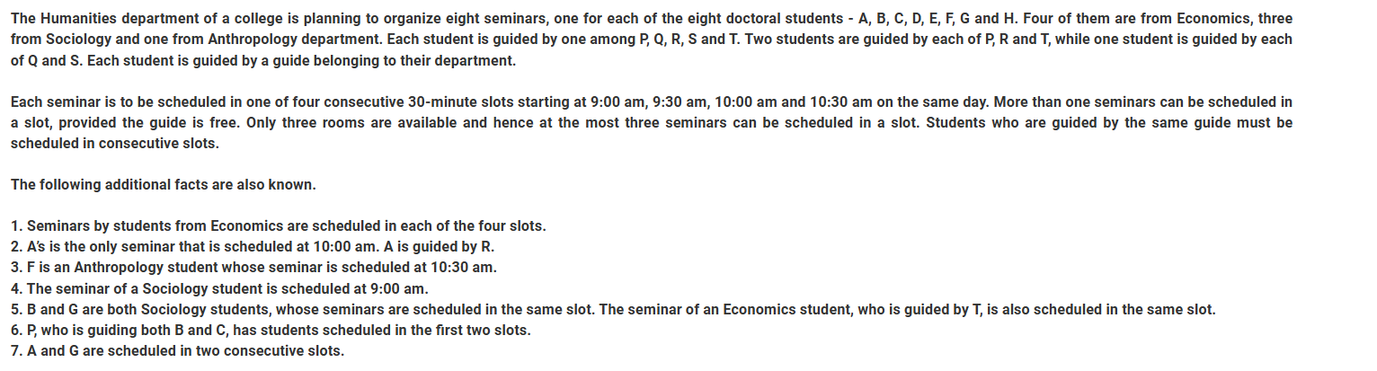This screenshot has height=371, width=1377.
Task: Click fact 6 about guide P
Action: tap(271, 330)
